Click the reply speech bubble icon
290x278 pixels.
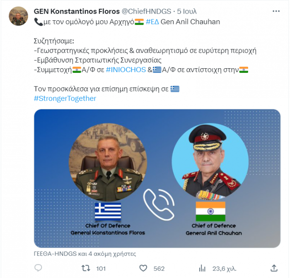tap(38, 268)
